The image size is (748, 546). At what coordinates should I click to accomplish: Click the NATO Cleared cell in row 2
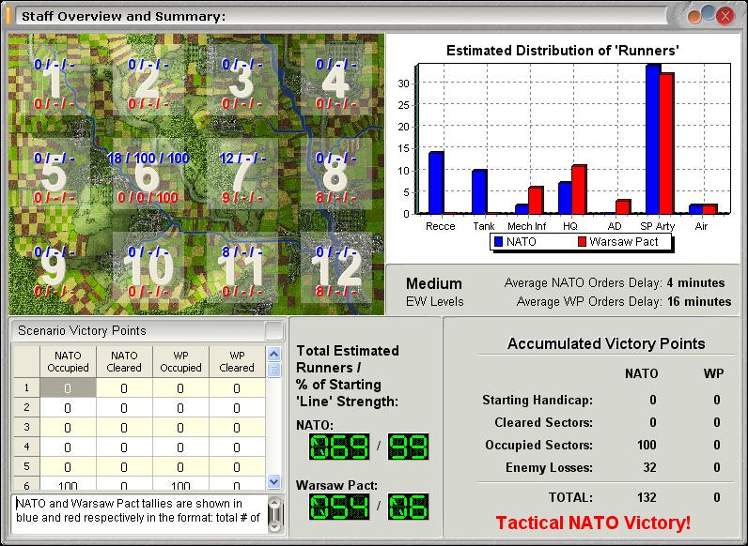pos(124,407)
